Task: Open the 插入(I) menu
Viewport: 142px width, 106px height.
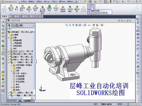Action: point(47,2)
